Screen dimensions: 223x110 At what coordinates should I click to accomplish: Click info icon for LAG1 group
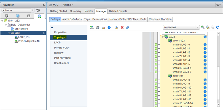click(205, 37)
